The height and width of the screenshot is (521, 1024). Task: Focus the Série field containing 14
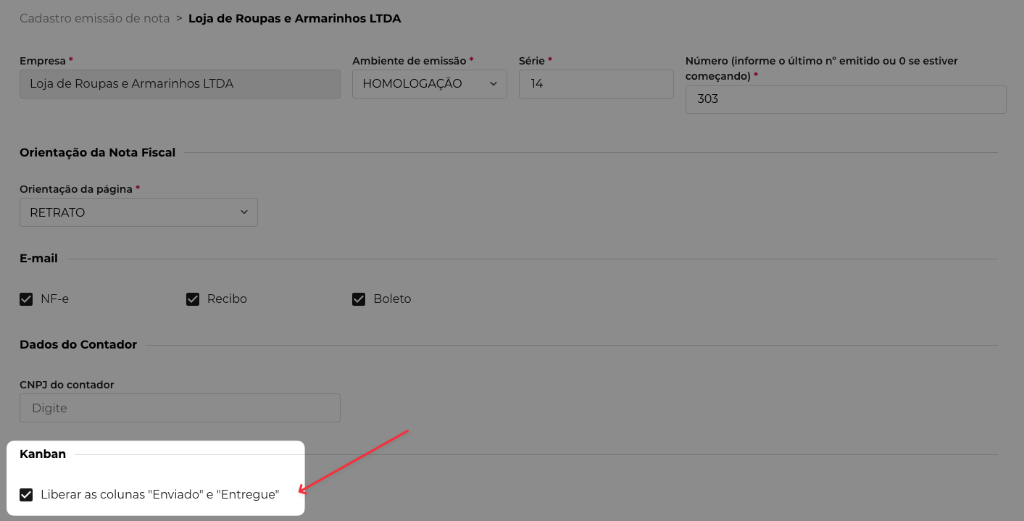[596, 84]
